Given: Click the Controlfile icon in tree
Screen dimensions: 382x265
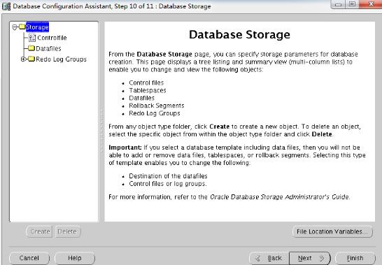Looking at the screenshot, I should (x=32, y=38).
